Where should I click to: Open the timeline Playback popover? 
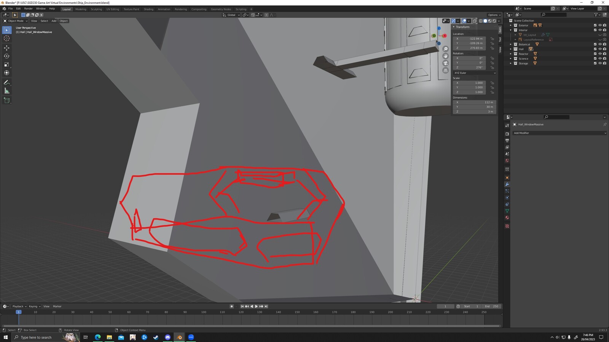click(19, 306)
